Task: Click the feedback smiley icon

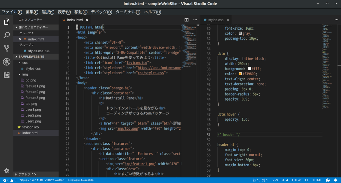Action: 328,180
